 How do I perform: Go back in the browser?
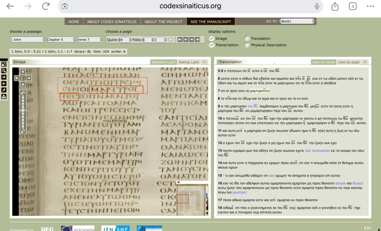[x=10, y=6]
